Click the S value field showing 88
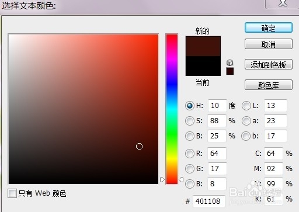Image resolution: width=299 pixels, height=212 pixels. 217,121
